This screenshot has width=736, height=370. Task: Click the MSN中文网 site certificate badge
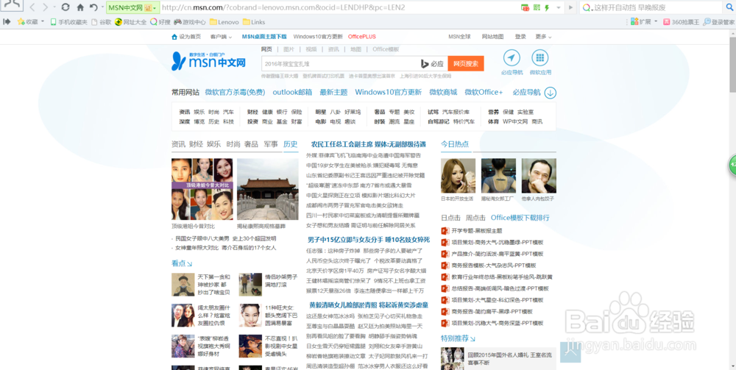132,7
